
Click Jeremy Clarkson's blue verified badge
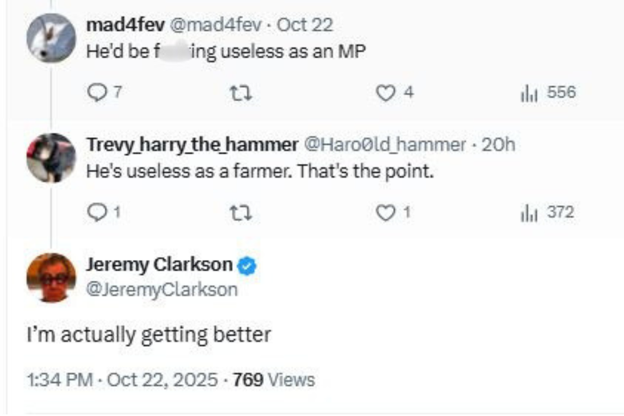(245, 264)
